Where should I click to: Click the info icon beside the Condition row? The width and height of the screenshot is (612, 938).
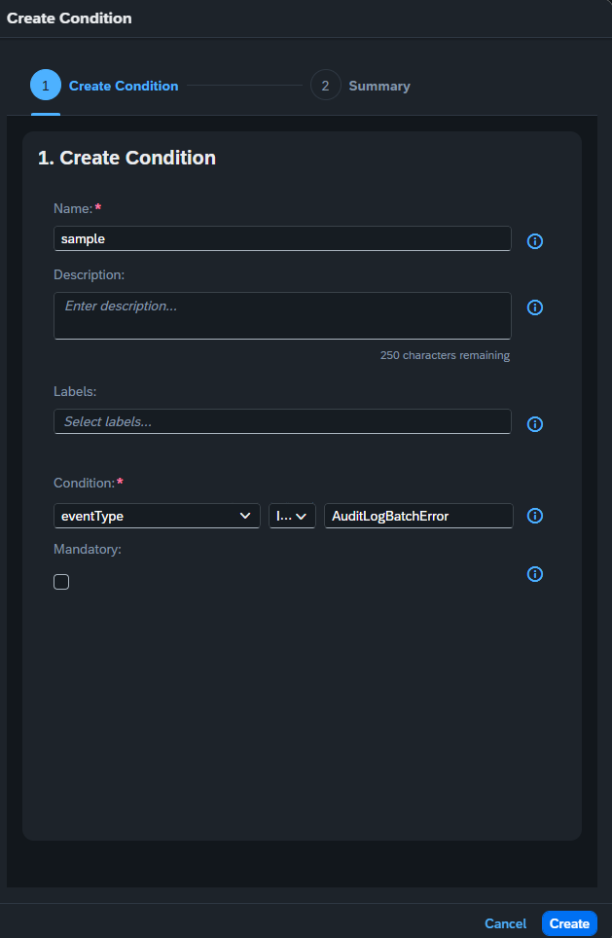click(535, 516)
